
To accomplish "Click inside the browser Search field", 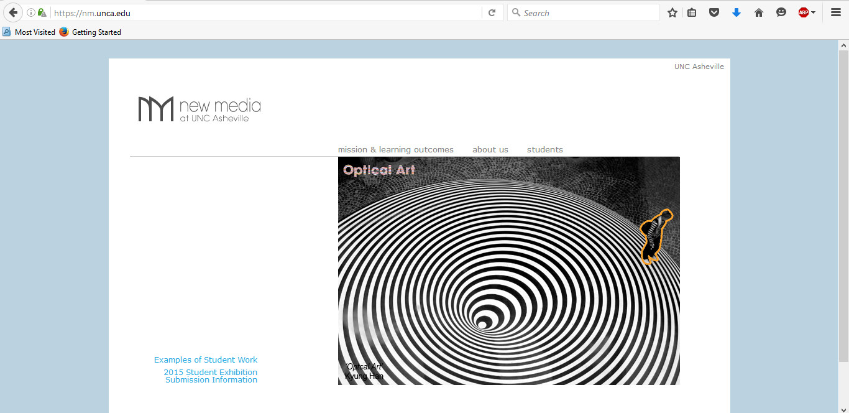I will [587, 12].
